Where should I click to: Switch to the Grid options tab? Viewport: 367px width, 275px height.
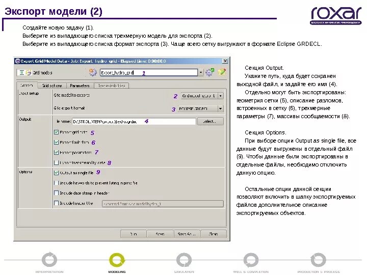tap(52, 86)
